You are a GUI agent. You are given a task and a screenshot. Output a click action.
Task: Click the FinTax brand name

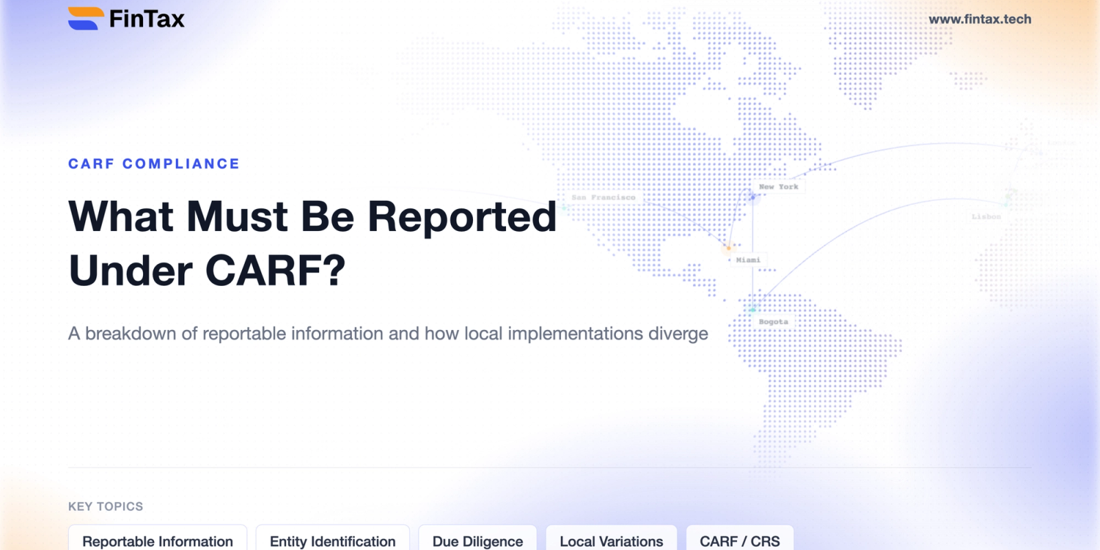[x=146, y=19]
